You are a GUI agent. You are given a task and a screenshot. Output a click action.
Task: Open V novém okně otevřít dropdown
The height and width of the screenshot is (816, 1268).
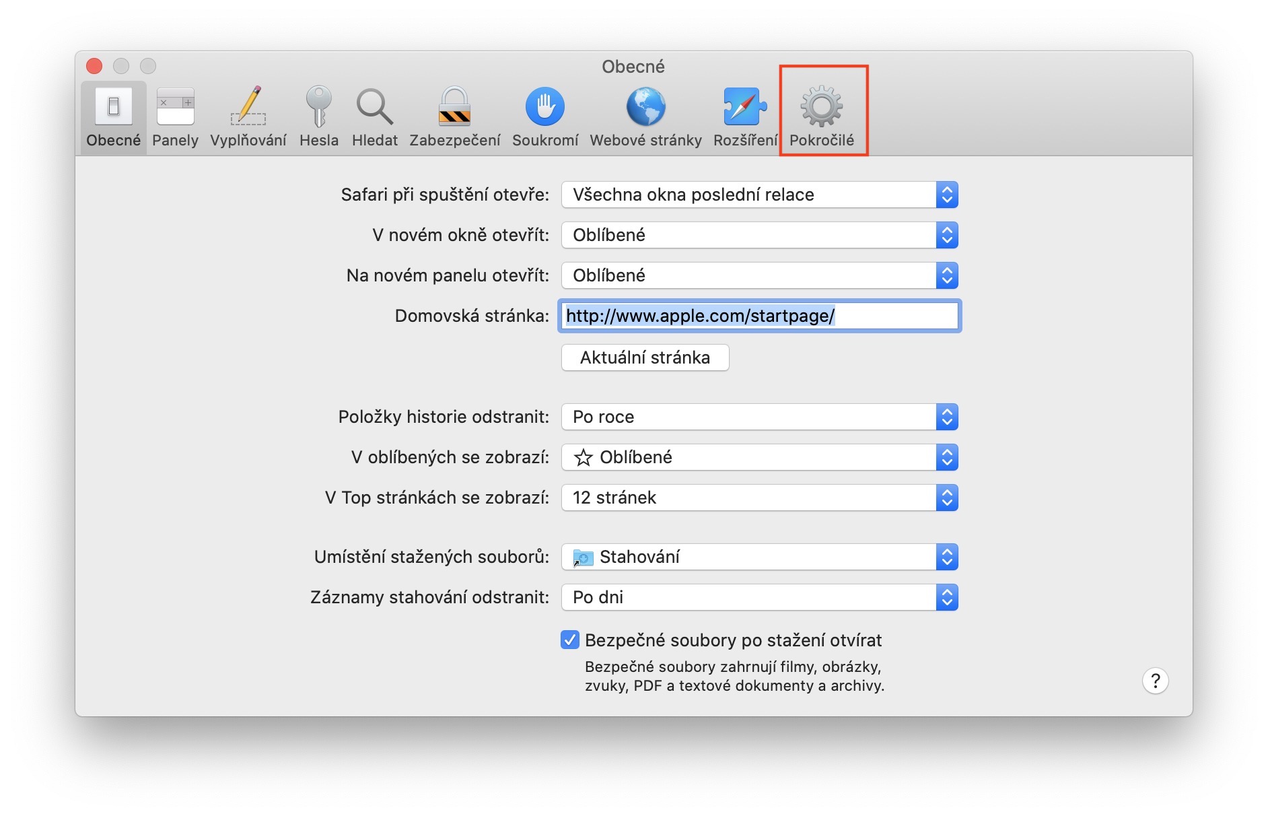[x=760, y=235]
